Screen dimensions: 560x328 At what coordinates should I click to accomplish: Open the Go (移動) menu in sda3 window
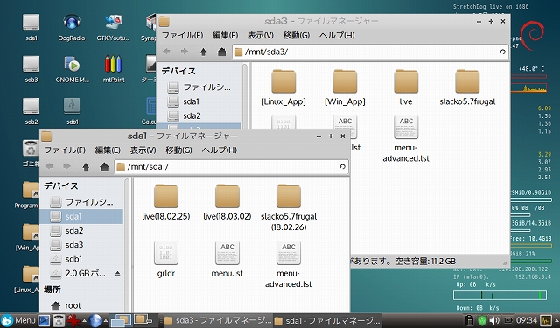click(297, 35)
